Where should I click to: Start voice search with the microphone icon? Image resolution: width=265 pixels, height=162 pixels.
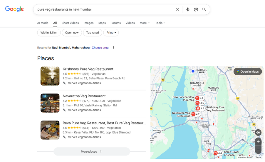point(188,9)
